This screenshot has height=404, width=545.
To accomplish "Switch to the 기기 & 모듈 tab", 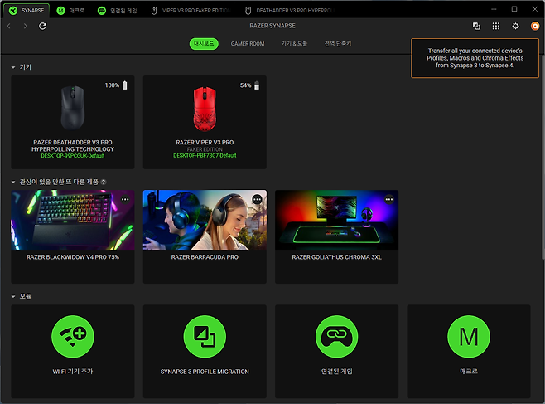I will click(x=294, y=43).
